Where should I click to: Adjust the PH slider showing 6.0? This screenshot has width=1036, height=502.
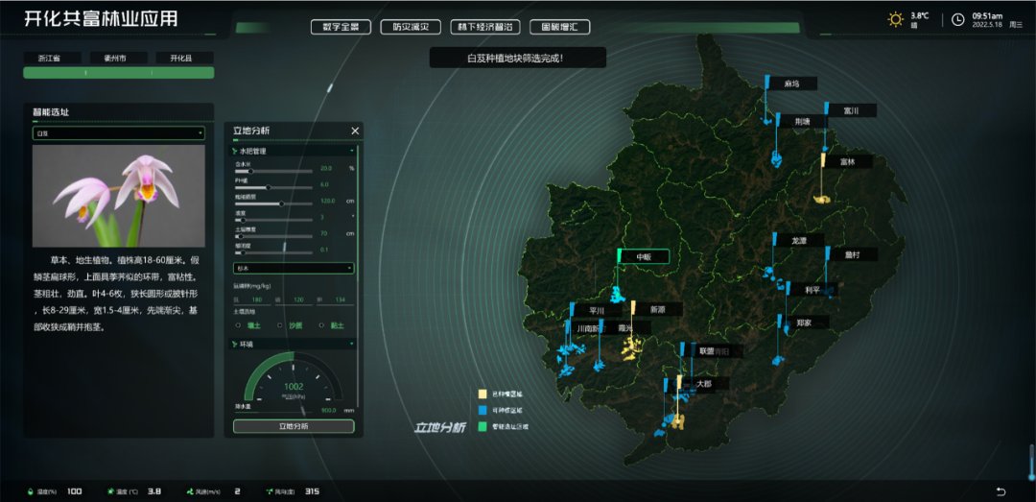(273, 188)
